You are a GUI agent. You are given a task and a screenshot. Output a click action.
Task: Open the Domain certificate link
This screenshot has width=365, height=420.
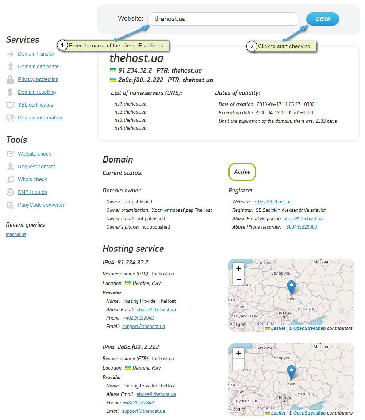(38, 67)
